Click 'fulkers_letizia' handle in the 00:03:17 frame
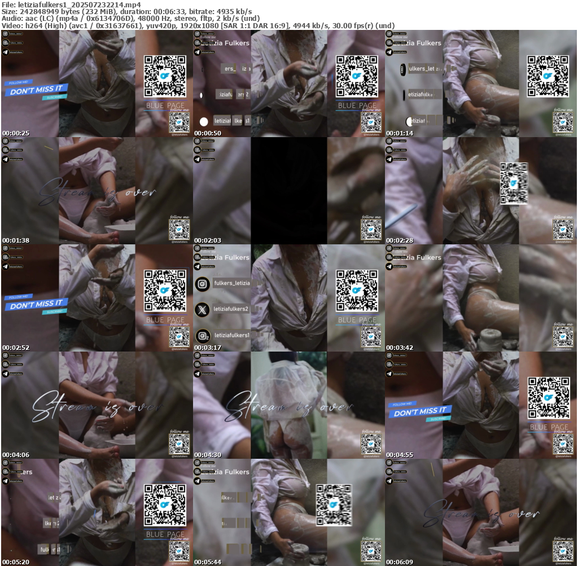 click(232, 283)
